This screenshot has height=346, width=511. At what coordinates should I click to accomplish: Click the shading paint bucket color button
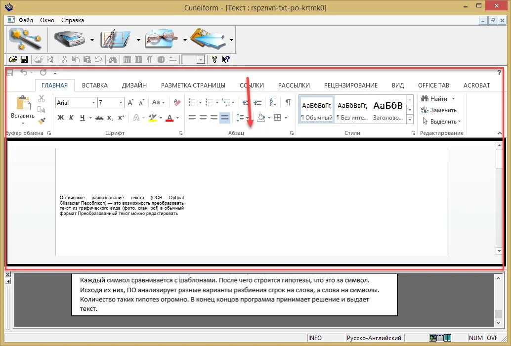[x=261, y=118]
